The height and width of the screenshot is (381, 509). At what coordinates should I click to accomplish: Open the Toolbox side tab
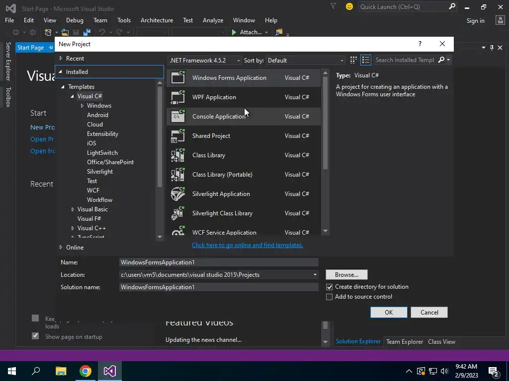(8, 97)
